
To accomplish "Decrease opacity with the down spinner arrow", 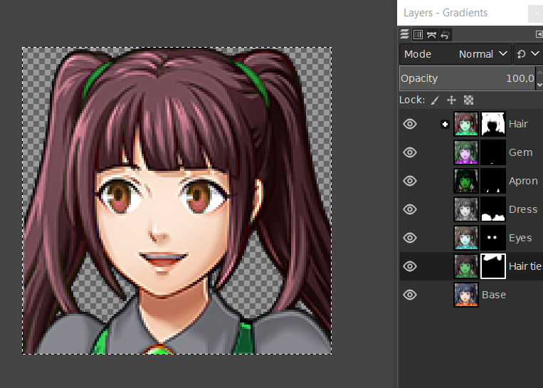I will [x=539, y=84].
